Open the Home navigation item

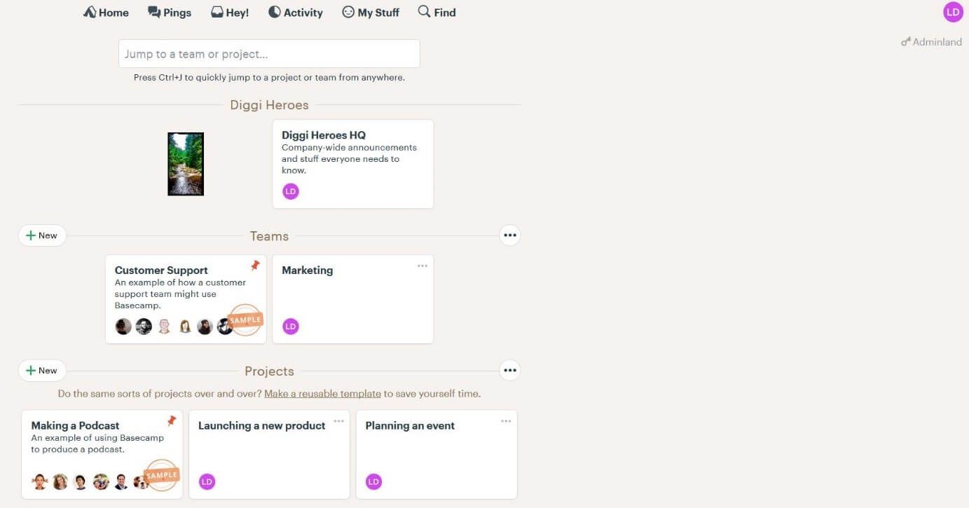click(x=106, y=13)
